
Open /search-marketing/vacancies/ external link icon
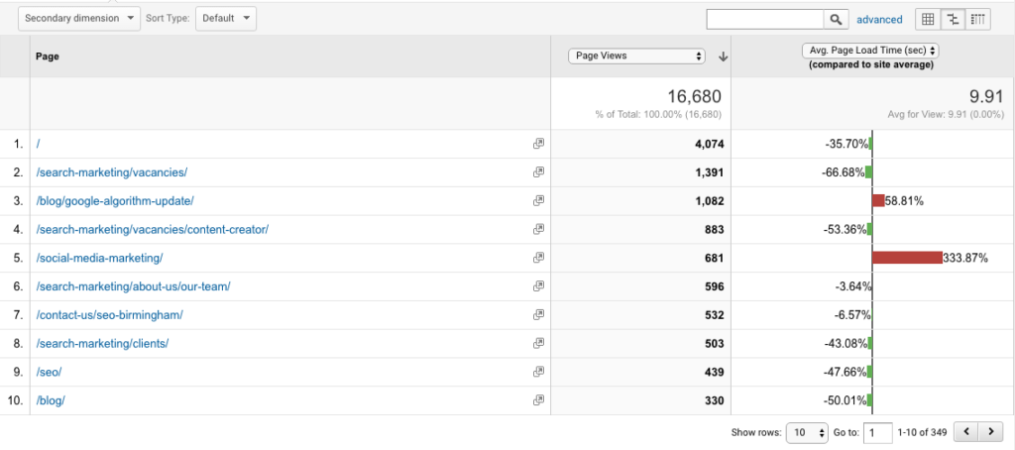coord(538,172)
